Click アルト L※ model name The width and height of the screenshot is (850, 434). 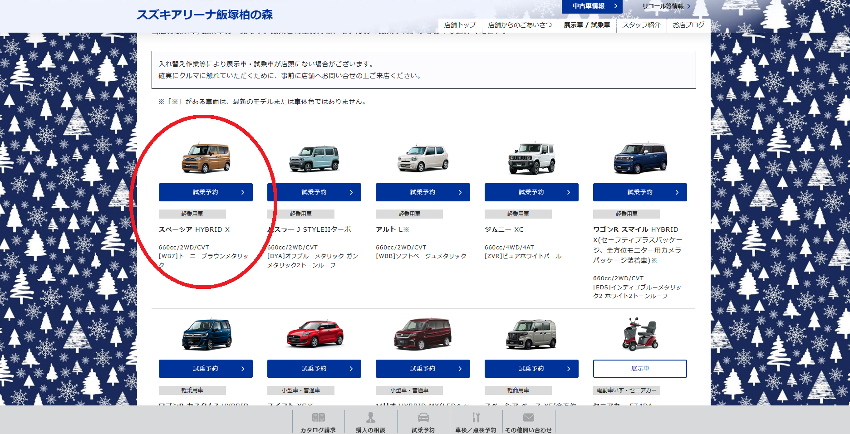(393, 229)
